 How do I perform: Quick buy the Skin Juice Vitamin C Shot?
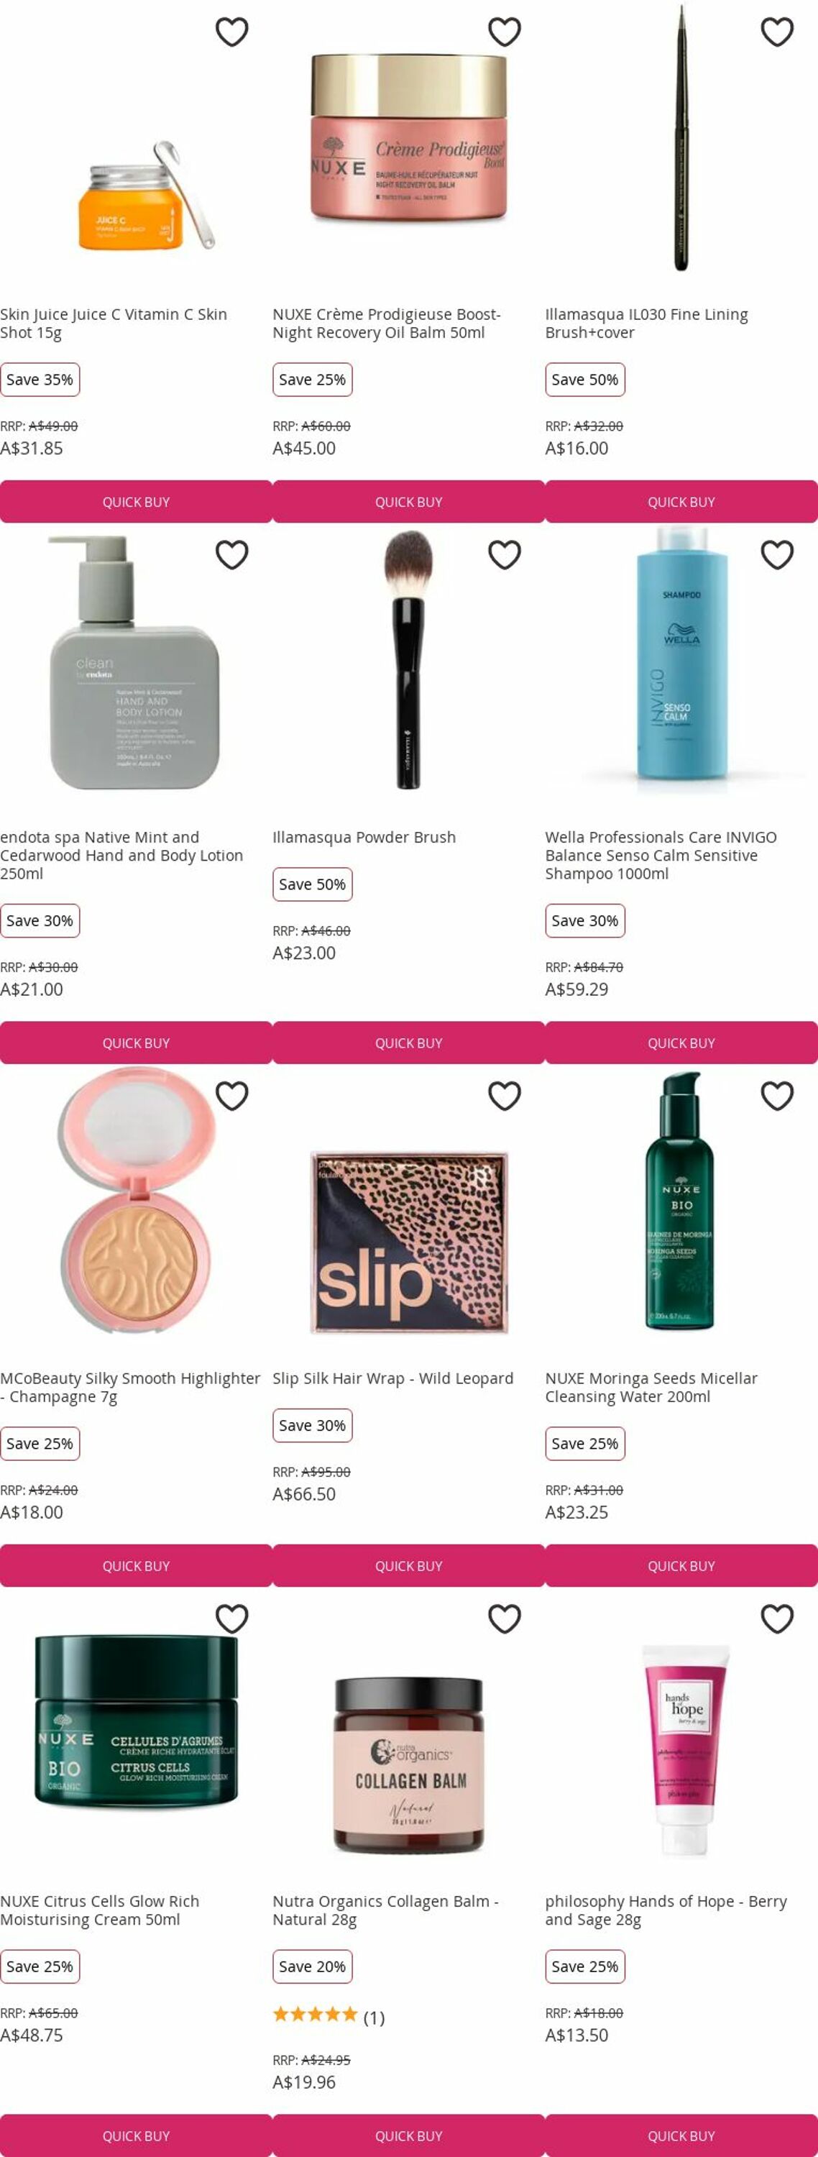[136, 502]
